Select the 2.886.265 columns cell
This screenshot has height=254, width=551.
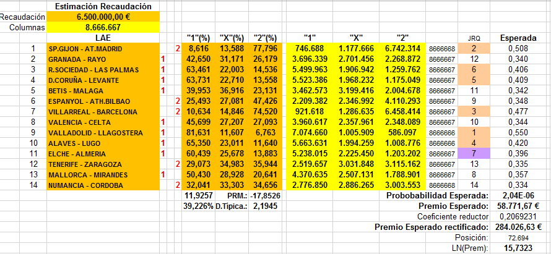coord(356,185)
